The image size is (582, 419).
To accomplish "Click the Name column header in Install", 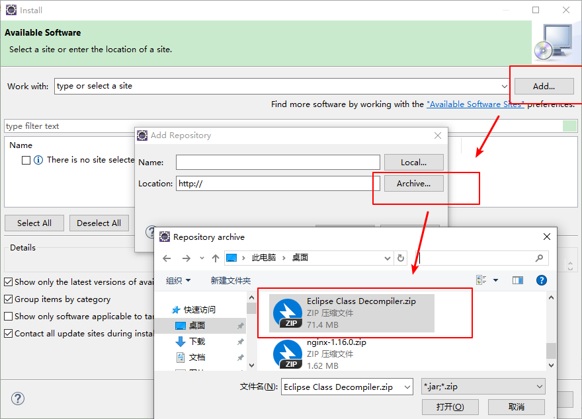I will [21, 145].
